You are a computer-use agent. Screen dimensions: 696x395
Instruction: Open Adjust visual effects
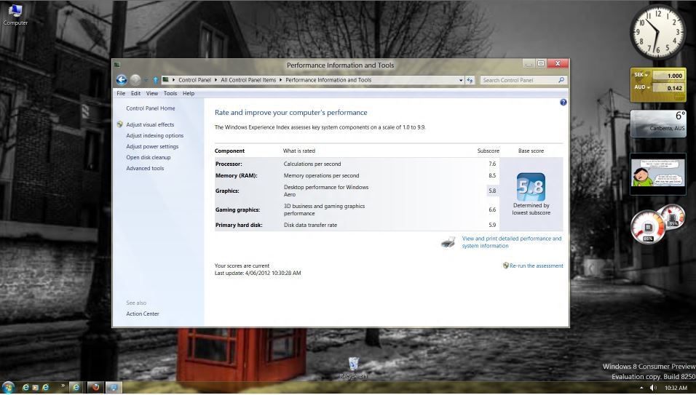click(150, 124)
